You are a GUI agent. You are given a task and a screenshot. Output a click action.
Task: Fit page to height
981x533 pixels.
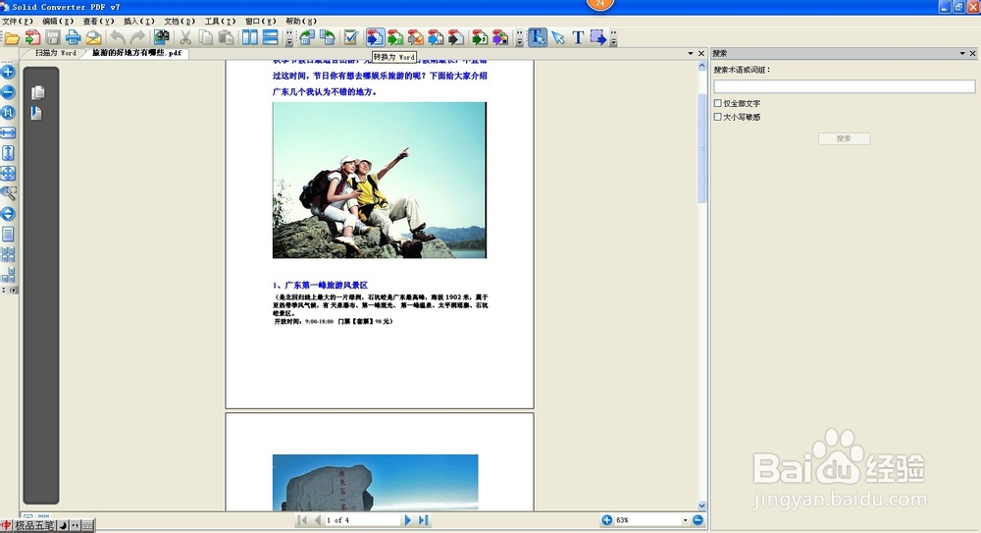point(8,153)
